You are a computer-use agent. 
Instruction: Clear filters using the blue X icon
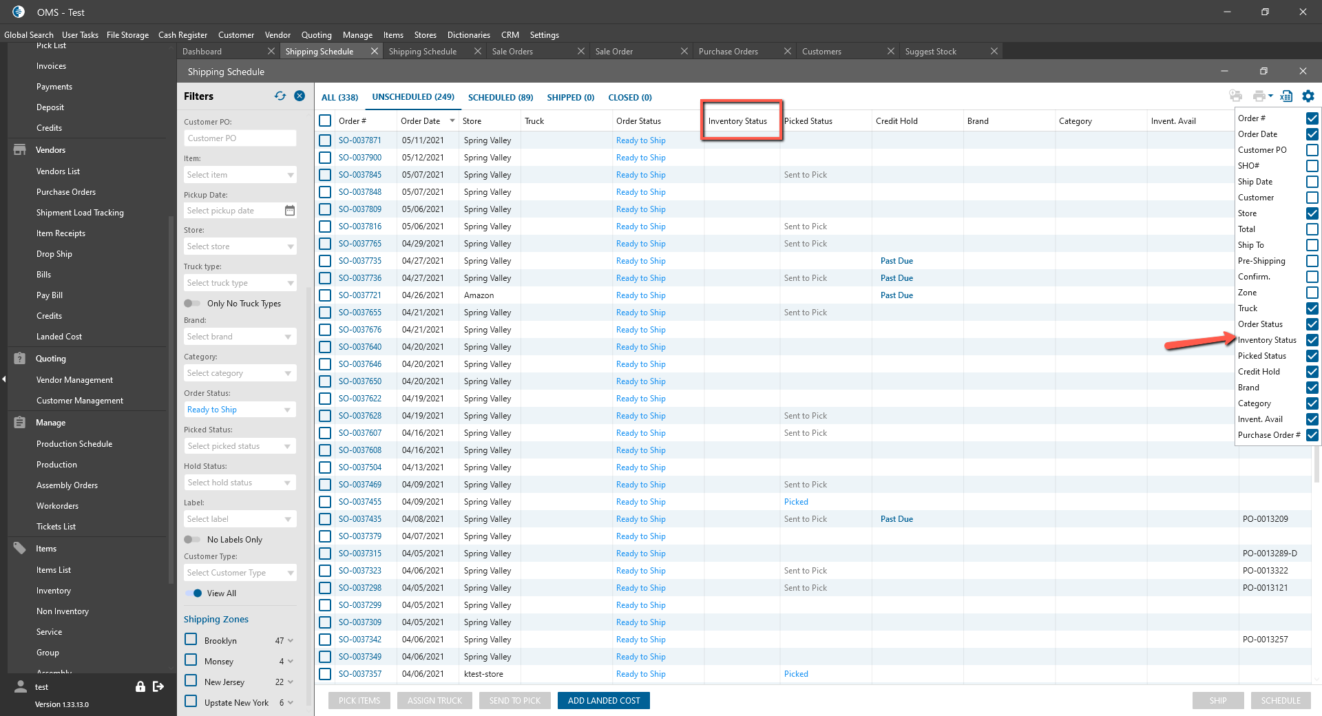pos(300,96)
